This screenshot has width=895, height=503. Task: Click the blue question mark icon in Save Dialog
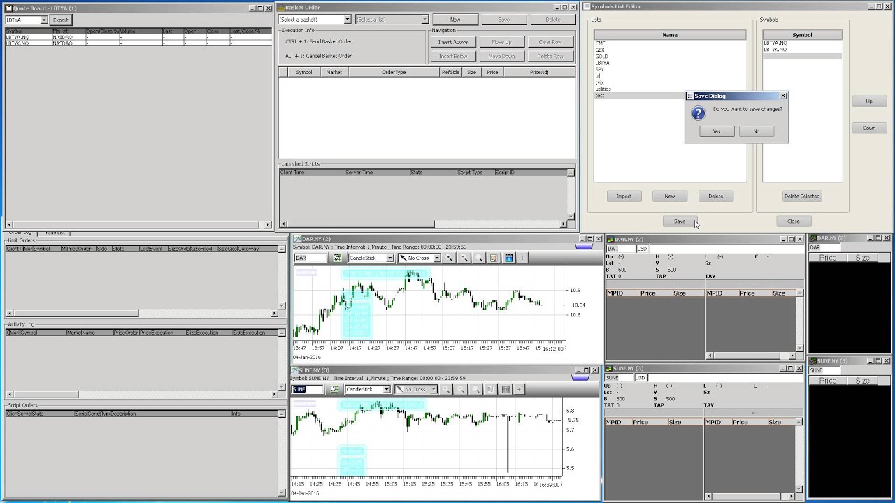pos(698,114)
